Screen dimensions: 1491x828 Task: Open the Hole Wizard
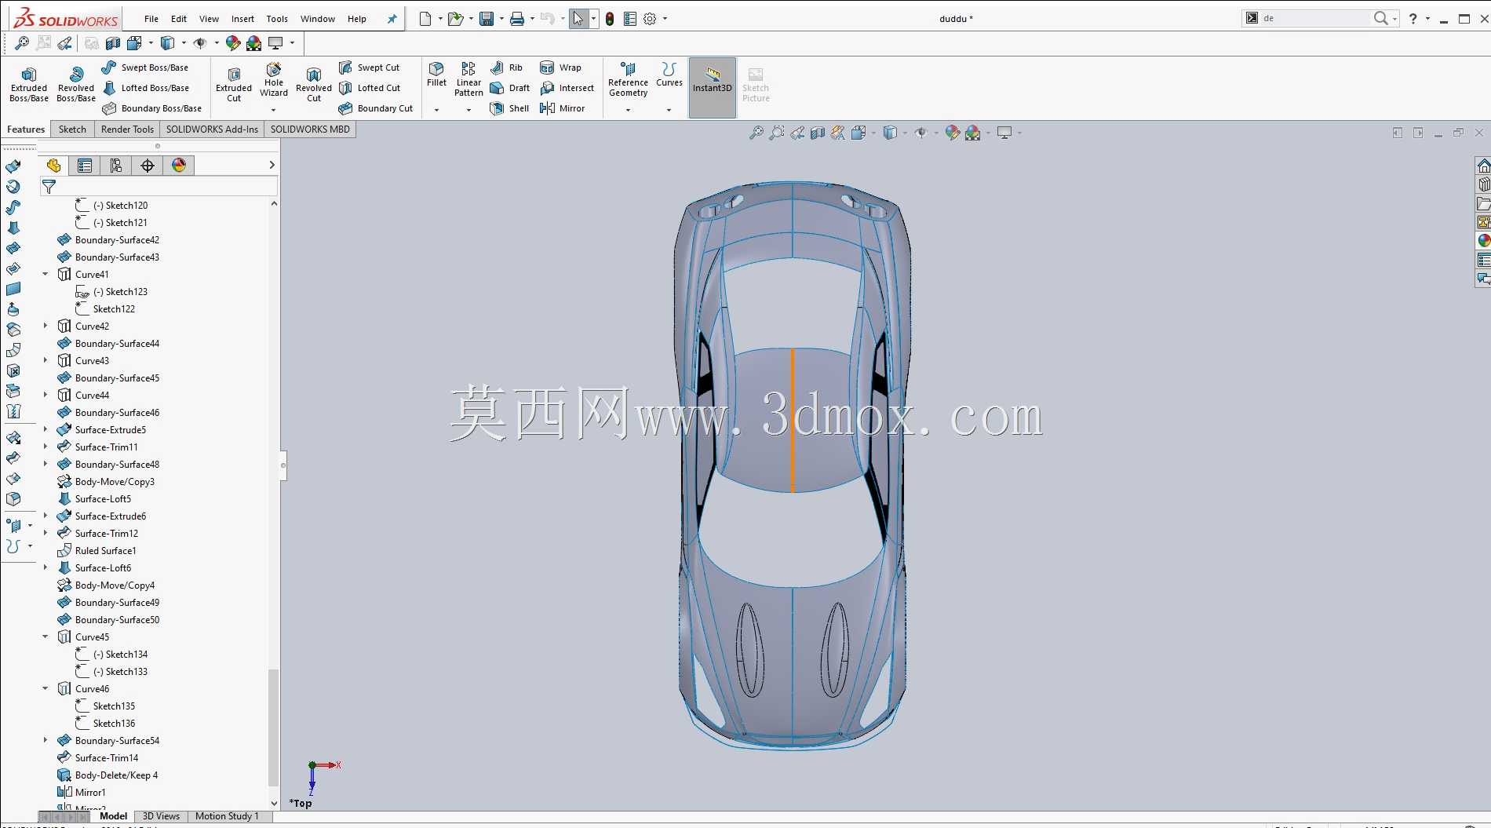coord(274,80)
